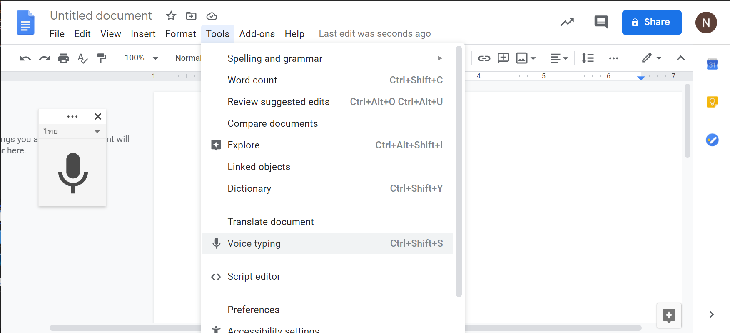Screen dimensions: 730x333
Task: Open Preferences from the Tools menu
Action: [327, 310]
